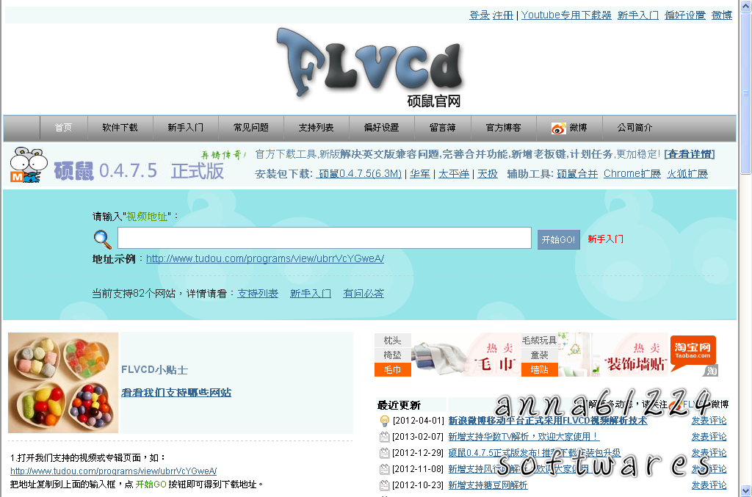Click the 热卖毛巾 ad banner

(x=466, y=355)
